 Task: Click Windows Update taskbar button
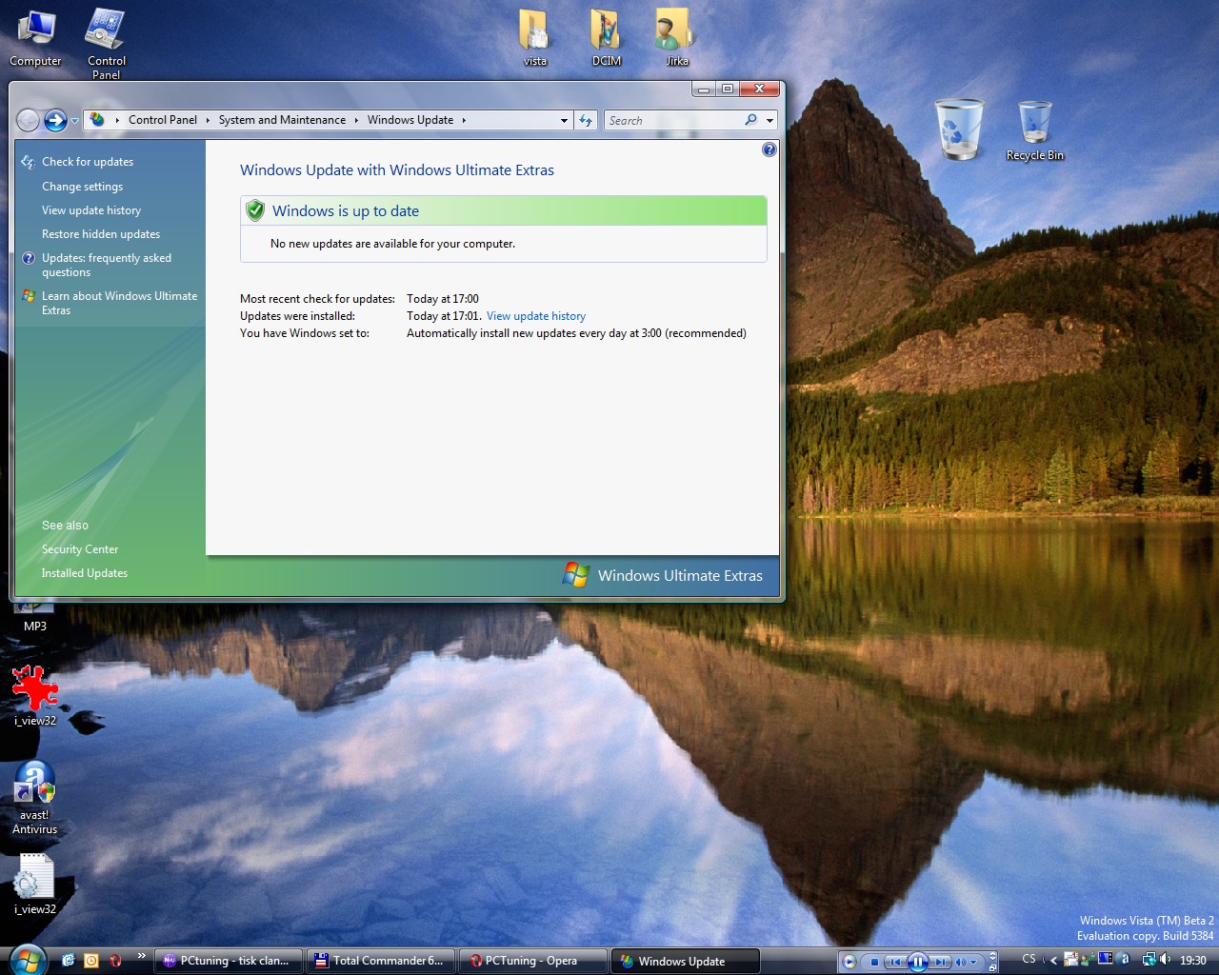point(686,961)
